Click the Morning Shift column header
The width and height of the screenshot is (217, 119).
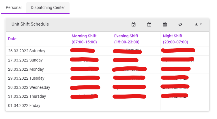[84, 39]
